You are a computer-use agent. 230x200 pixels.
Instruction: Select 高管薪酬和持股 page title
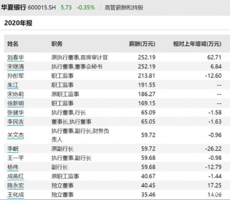[x=124, y=8]
